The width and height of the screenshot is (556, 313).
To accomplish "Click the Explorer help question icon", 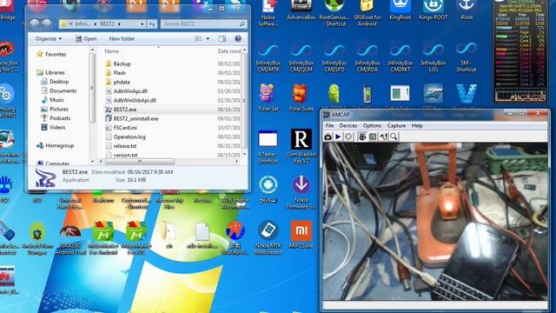I will 238,38.
